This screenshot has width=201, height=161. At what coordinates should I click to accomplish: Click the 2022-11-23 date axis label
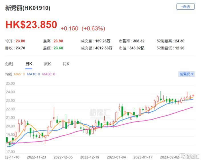36,157
